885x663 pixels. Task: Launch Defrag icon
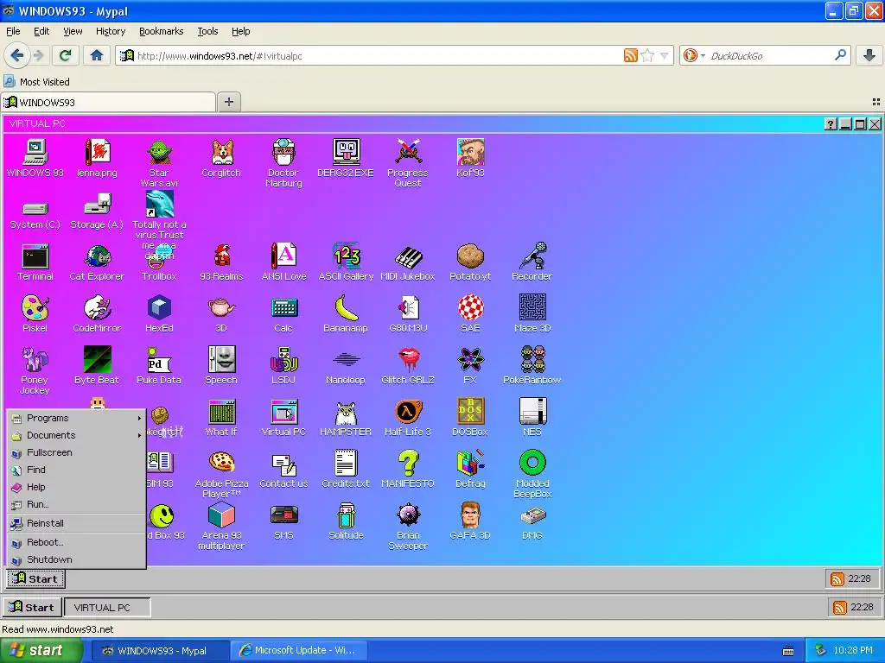tap(470, 469)
